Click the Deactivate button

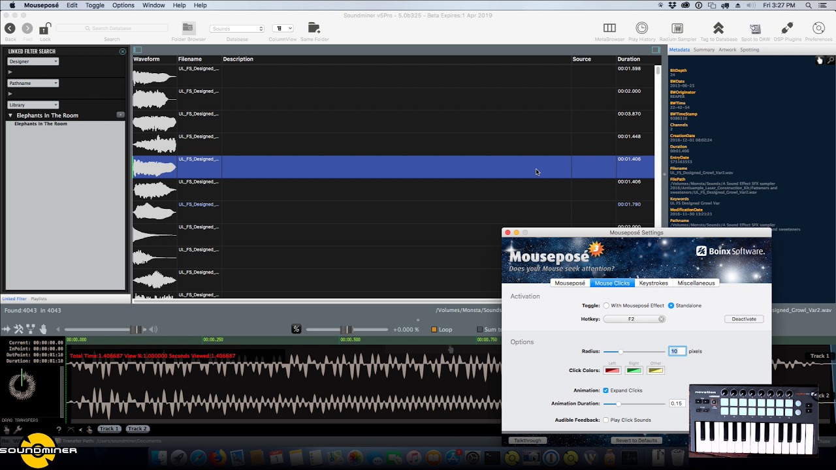click(x=744, y=319)
